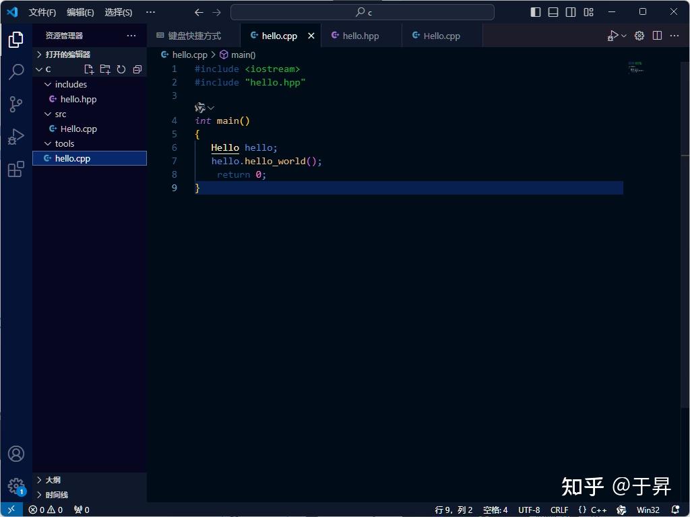Collapse all folders in explorer

pos(137,69)
